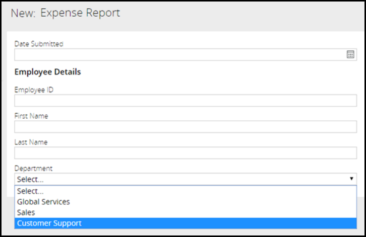Click the "New:" prefix in header
The height and width of the screenshot is (237, 366).
click(23, 13)
